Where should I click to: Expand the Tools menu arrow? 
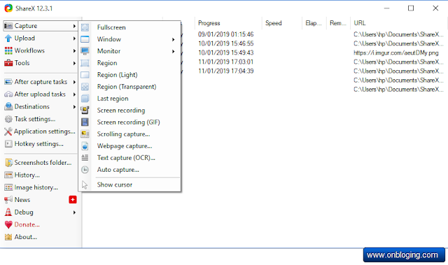[74, 63]
